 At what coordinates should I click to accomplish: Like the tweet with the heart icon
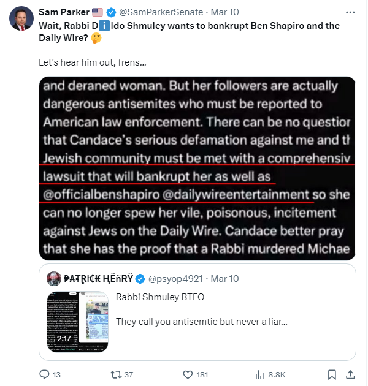(188, 374)
